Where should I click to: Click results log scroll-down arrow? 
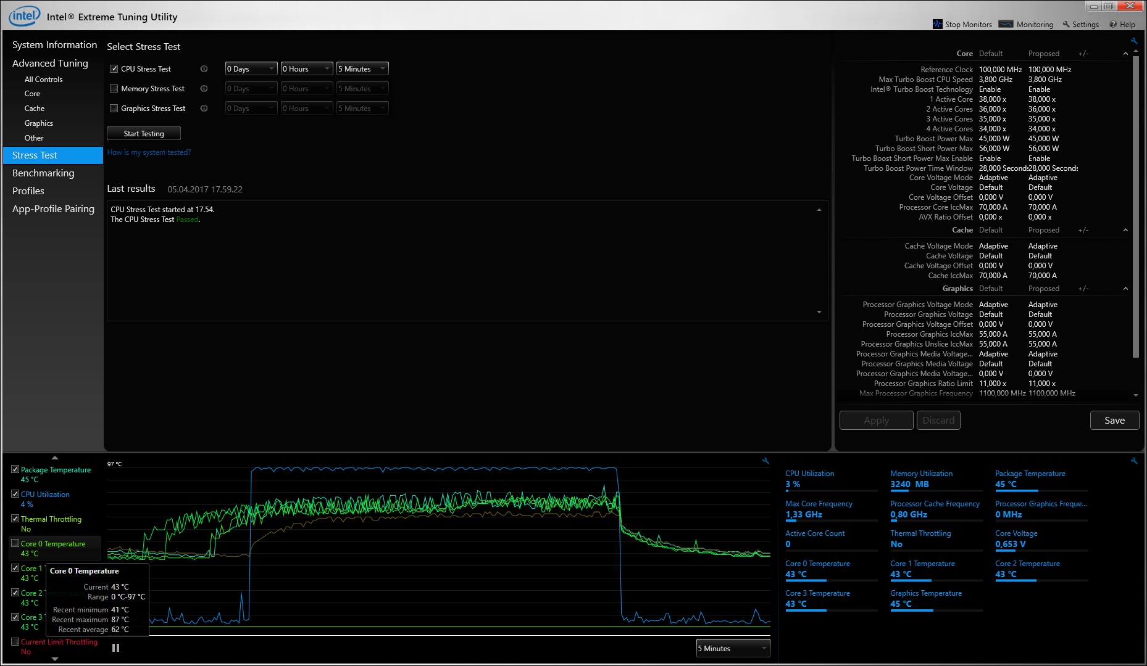(819, 312)
